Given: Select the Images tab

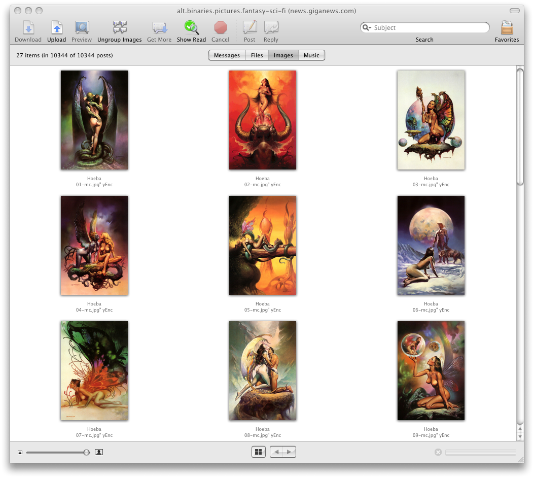Looking at the screenshot, I should tap(283, 55).
